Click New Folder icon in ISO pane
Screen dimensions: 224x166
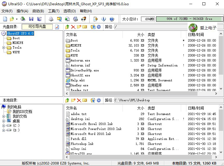pyautogui.click(x=79, y=27)
